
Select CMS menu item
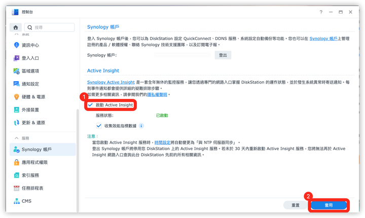[x=43, y=201]
